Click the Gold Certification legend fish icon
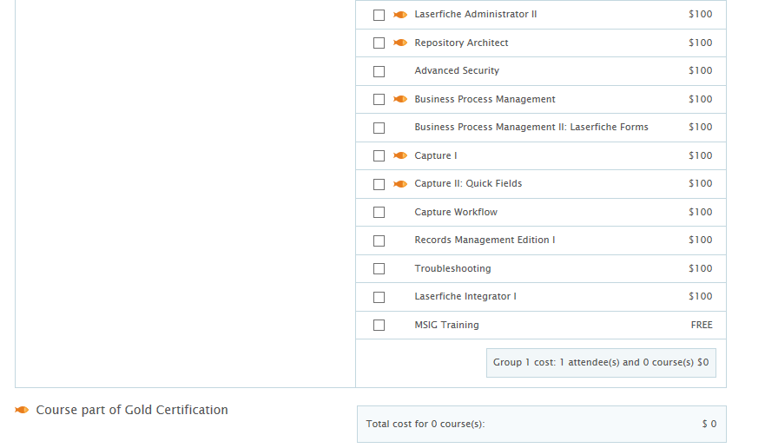 click(x=22, y=410)
